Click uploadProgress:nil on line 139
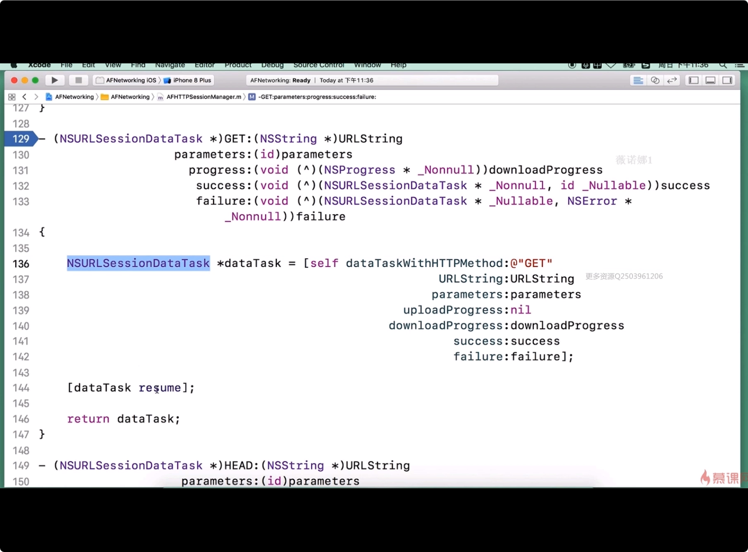 click(x=467, y=310)
